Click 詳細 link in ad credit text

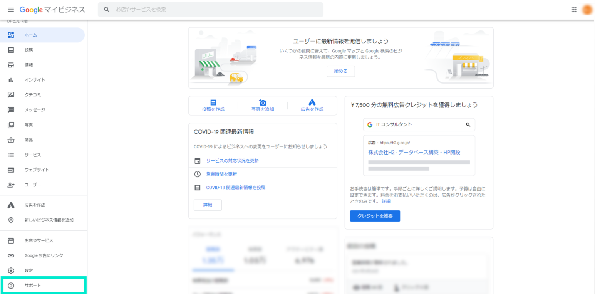pyautogui.click(x=386, y=202)
